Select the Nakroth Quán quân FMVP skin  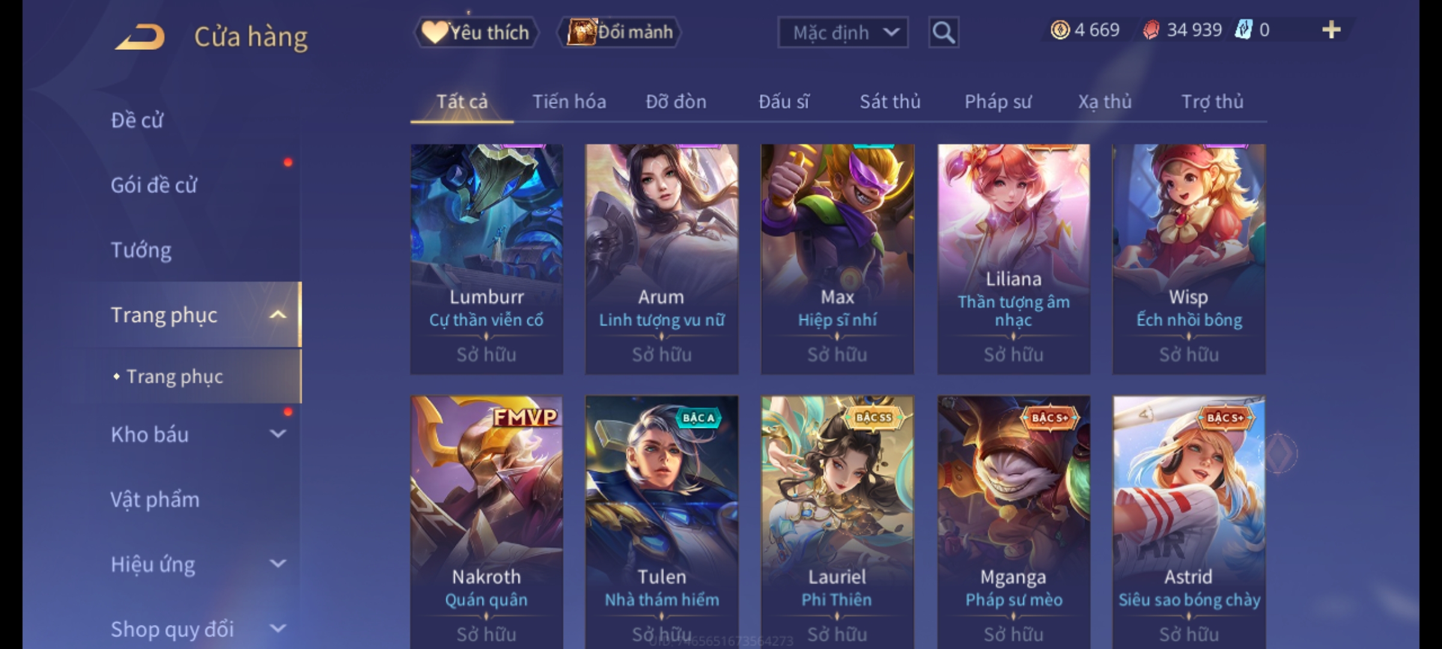[487, 522]
